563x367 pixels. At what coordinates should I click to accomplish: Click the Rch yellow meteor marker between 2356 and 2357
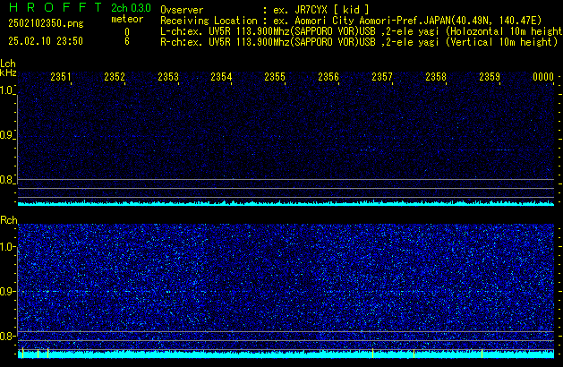pyautogui.click(x=372, y=353)
